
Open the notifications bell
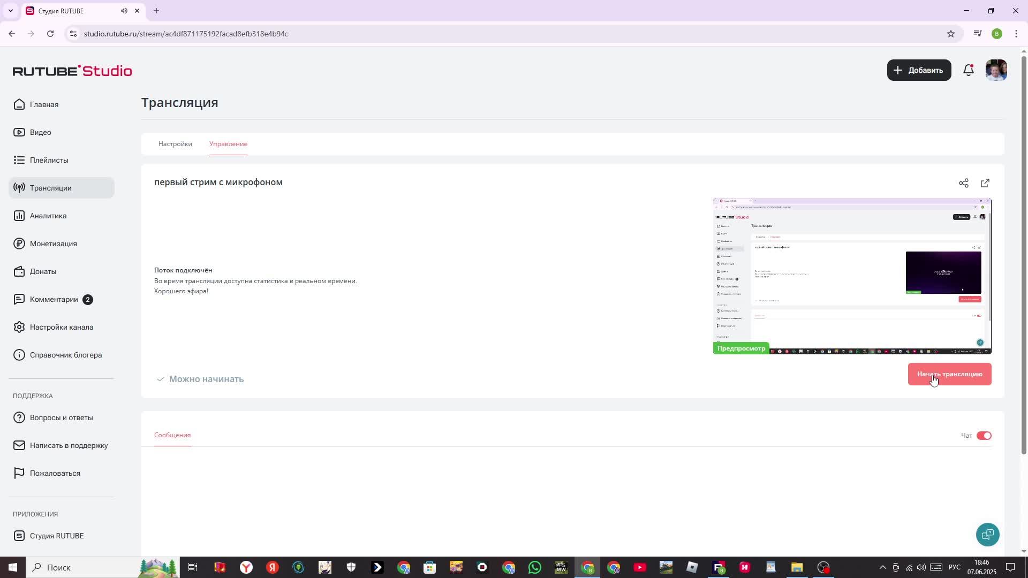pos(969,70)
